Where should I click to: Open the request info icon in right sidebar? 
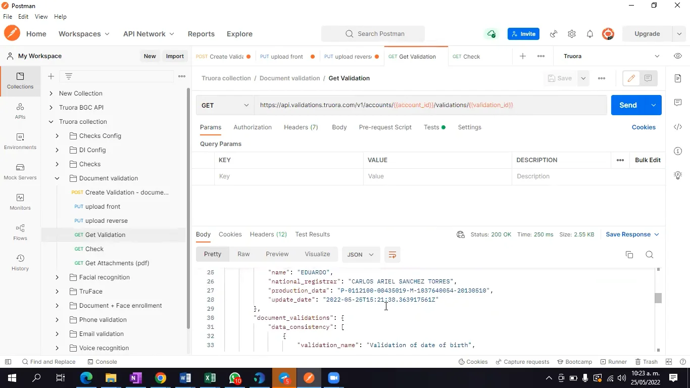coord(678,151)
